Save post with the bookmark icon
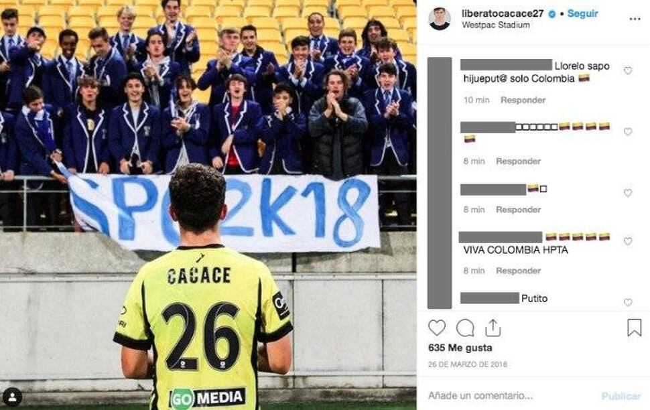The image size is (650, 410). 634,328
